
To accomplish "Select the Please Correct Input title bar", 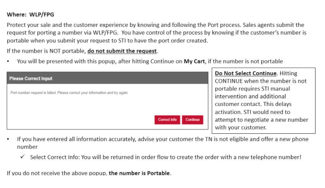I will [x=107, y=78].
